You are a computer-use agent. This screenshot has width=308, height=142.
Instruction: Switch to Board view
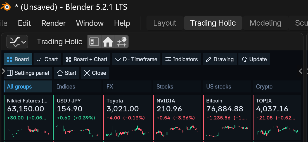tap(18, 59)
